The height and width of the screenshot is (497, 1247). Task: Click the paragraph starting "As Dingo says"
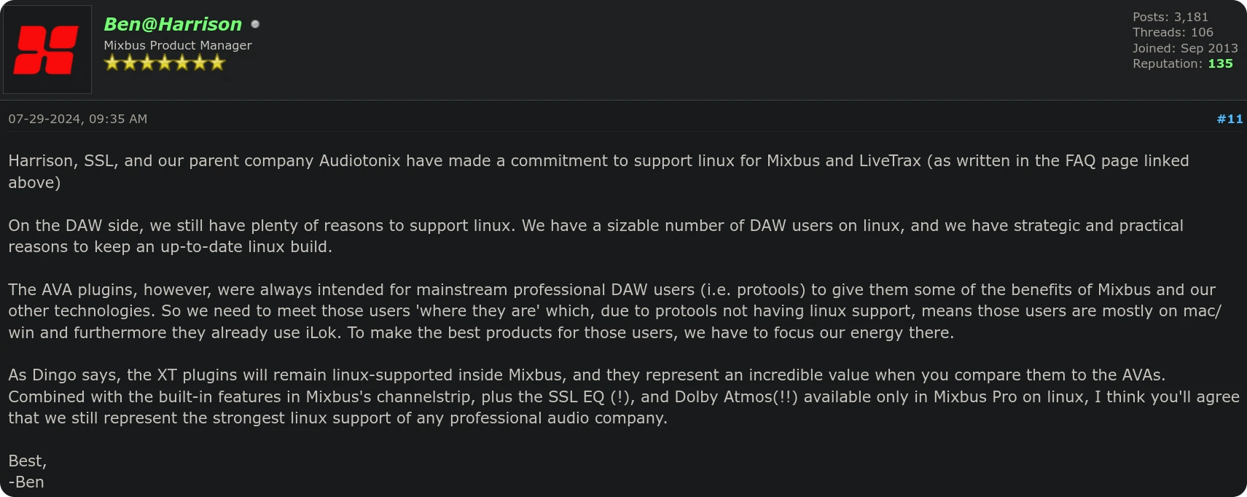[623, 396]
